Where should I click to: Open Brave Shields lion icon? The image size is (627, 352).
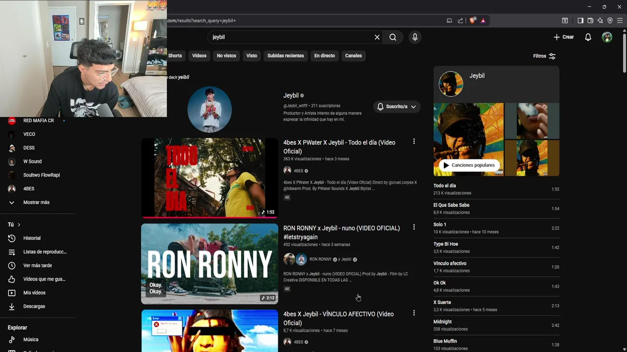[472, 21]
